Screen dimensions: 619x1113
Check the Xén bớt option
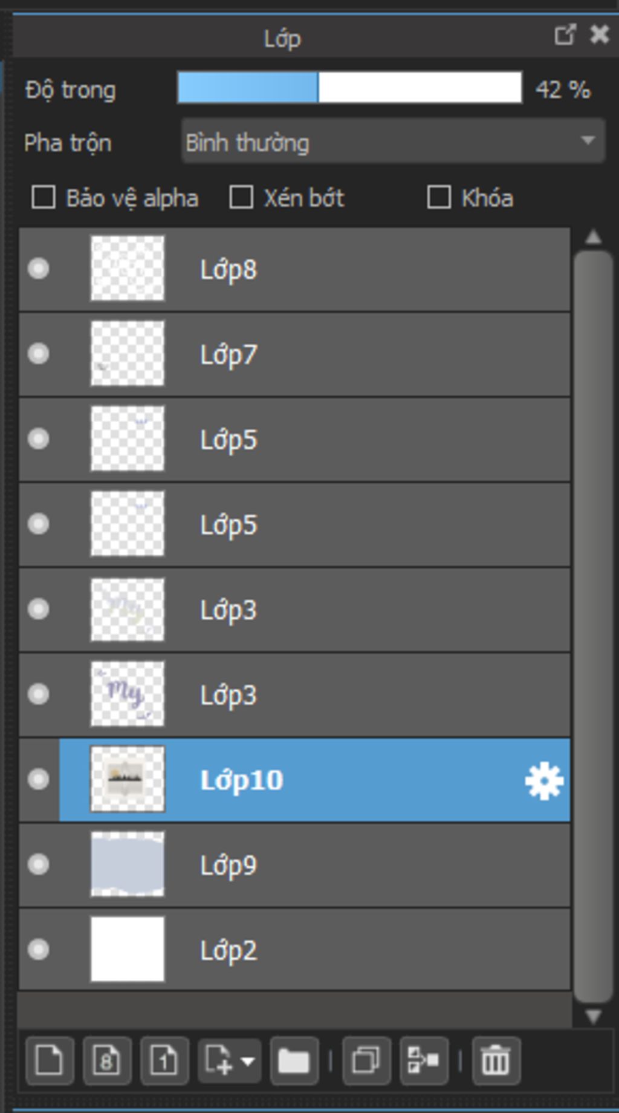(x=241, y=198)
